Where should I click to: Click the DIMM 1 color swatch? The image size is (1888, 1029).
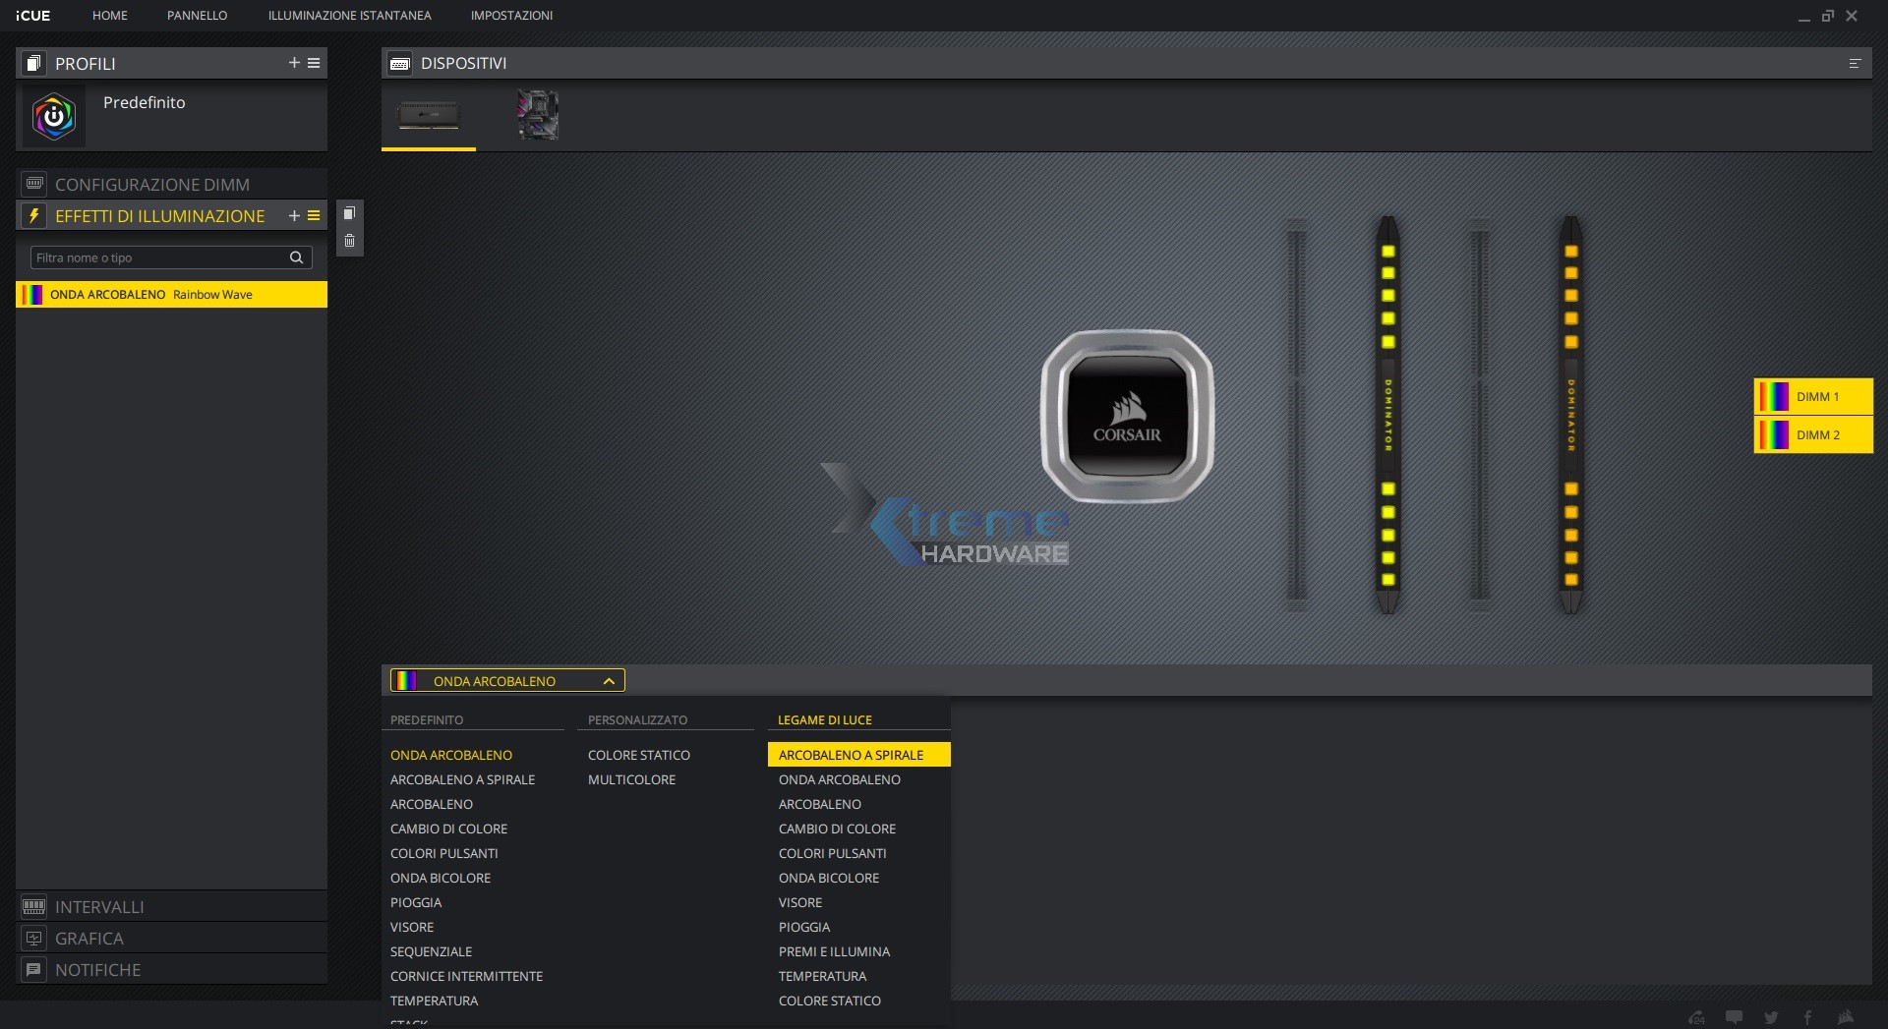[1776, 396]
